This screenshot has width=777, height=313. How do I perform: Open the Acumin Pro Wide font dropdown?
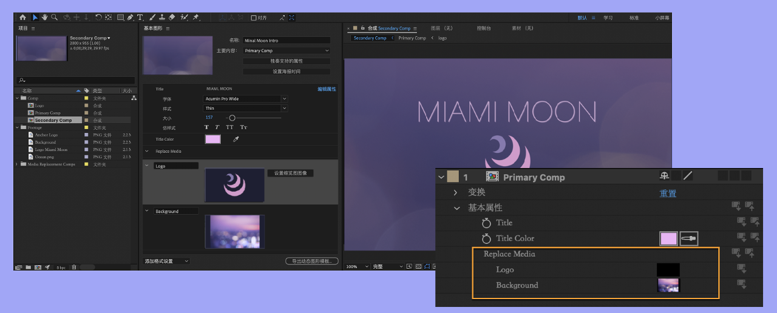click(245, 98)
